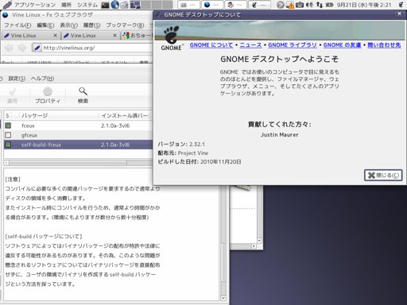
Task: Click the 検索 search magnifier toolbar button
Action: pyautogui.click(x=83, y=95)
